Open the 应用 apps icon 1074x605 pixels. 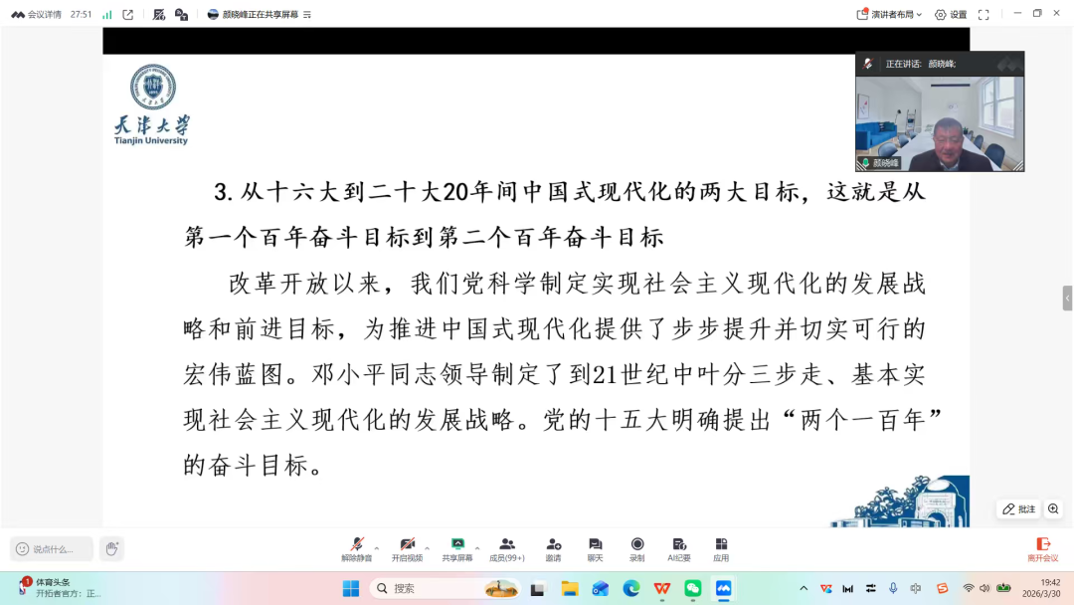point(721,548)
